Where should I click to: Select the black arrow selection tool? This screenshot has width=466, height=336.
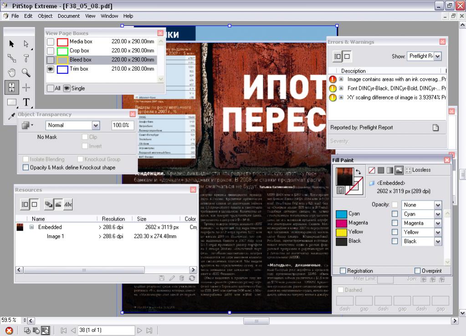point(11,44)
